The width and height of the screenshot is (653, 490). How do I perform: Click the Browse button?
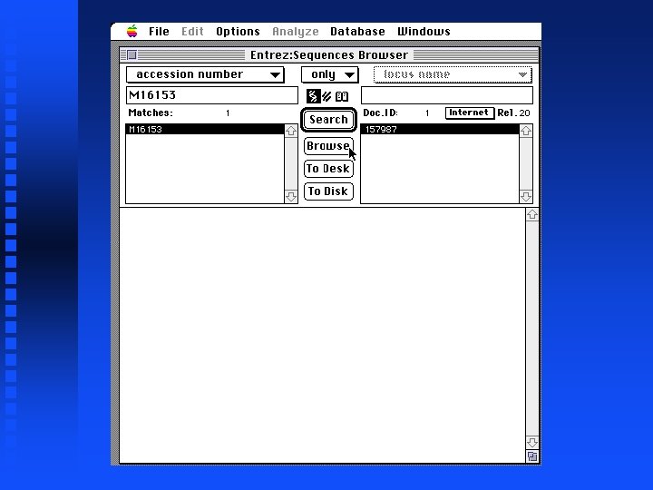pyautogui.click(x=328, y=146)
